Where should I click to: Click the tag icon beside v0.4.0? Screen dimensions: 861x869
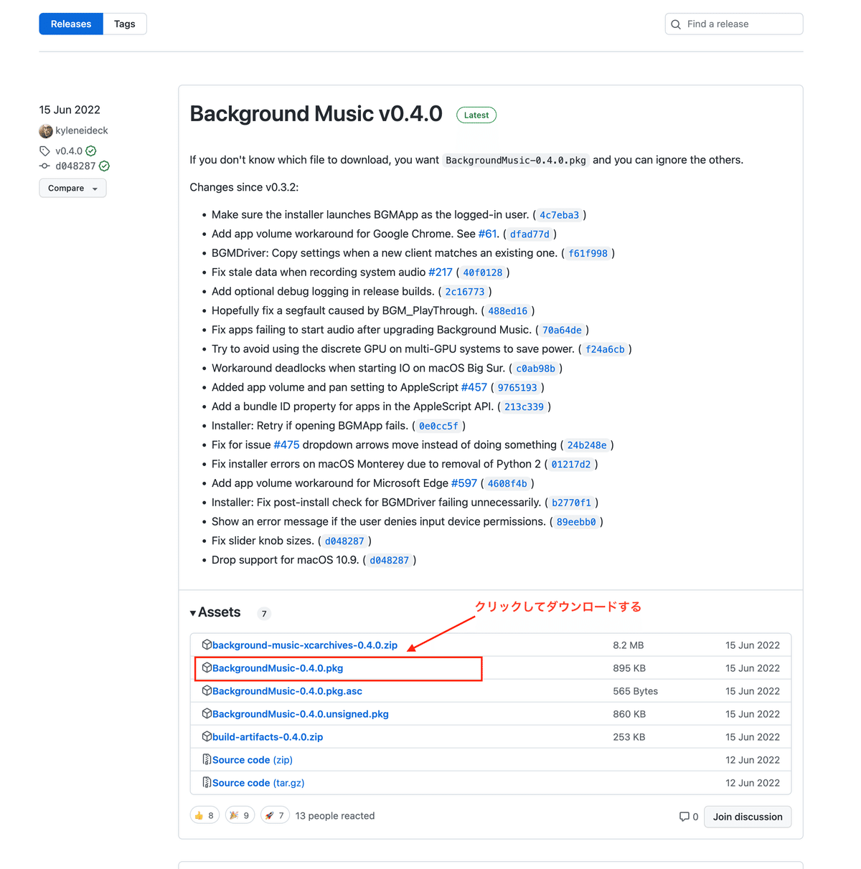44,151
